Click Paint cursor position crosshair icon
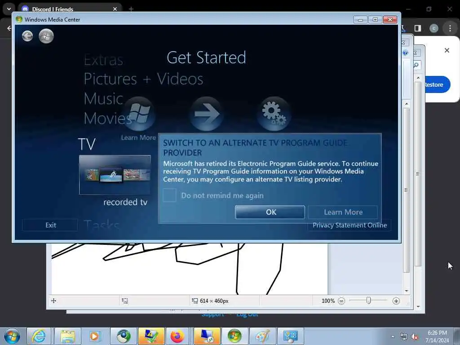460x345 pixels. [54, 301]
